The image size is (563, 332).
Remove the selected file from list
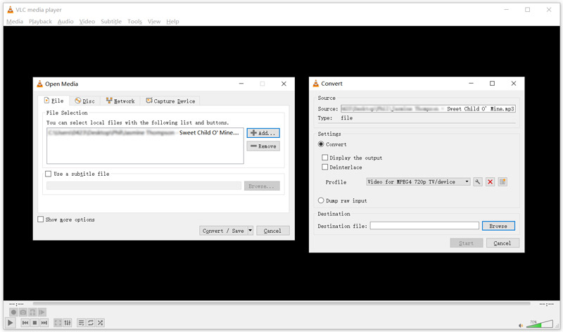click(x=263, y=146)
